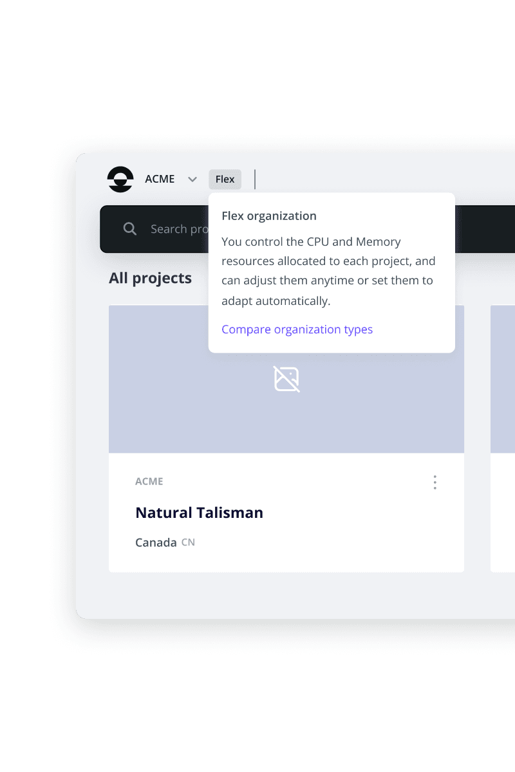Image resolution: width=515 pixels, height=772 pixels.
Task: Click the missing image placeholder icon
Action: click(x=286, y=379)
